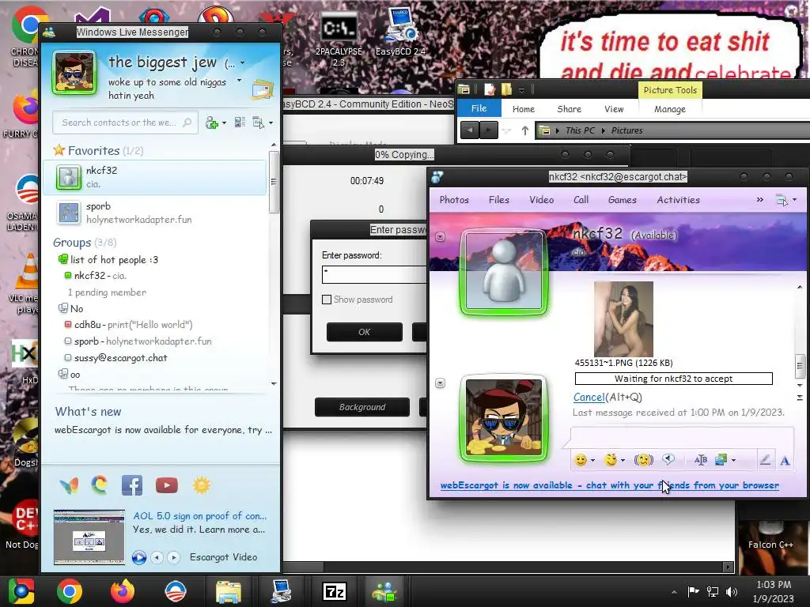Open the quick access toolbar dropdown in explorer
The width and height of the screenshot is (810, 607).
(522, 90)
